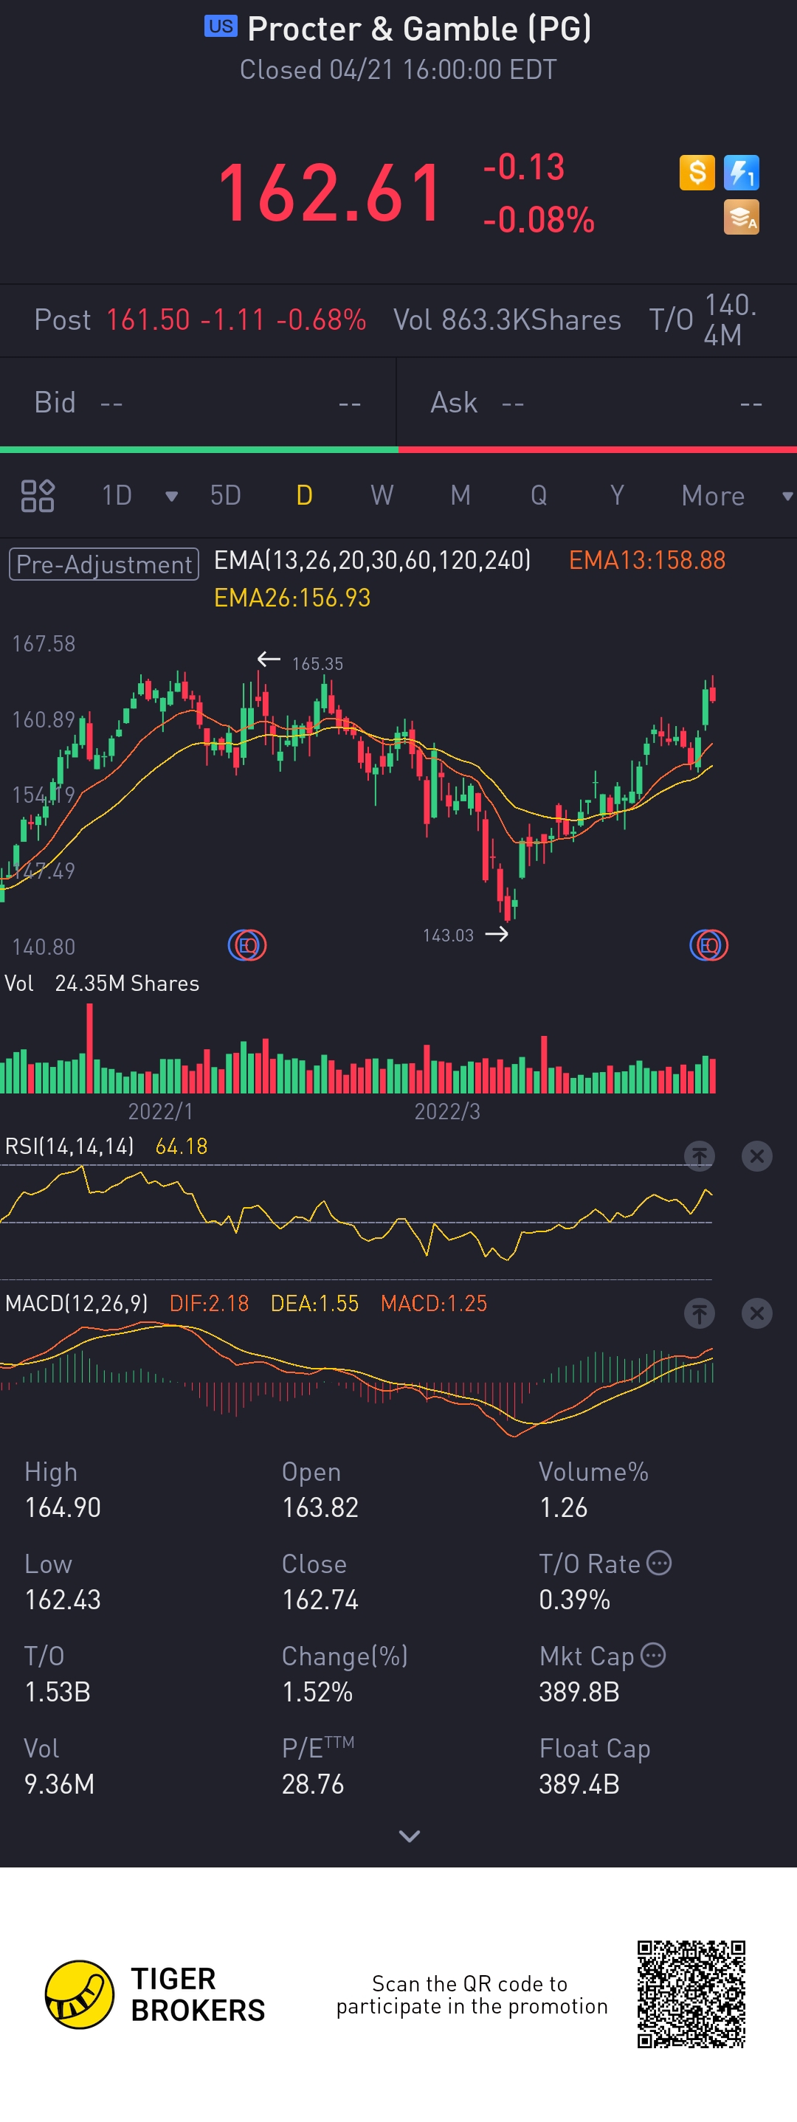The width and height of the screenshot is (797, 2122).
Task: Tap the 162.61 last price
Action: (x=331, y=193)
